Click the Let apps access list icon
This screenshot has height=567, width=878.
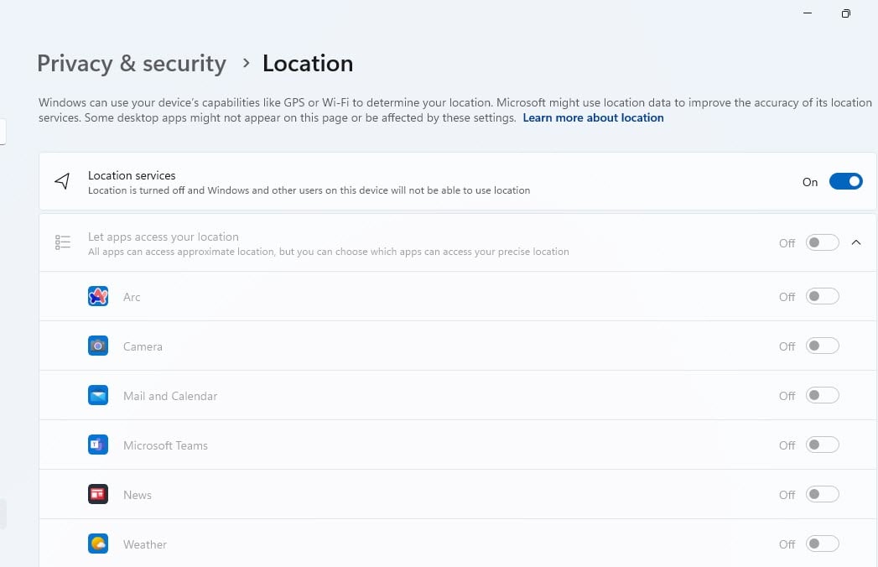click(x=63, y=242)
